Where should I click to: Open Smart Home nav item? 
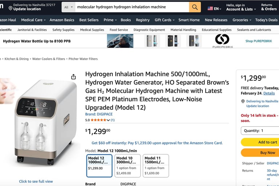point(189,20)
